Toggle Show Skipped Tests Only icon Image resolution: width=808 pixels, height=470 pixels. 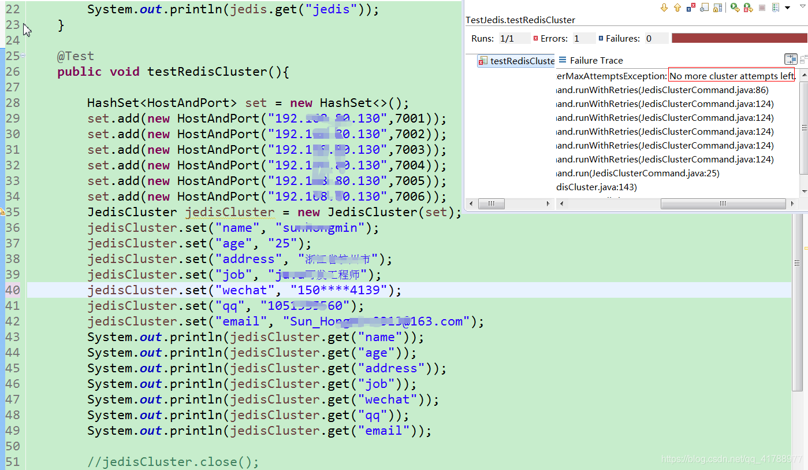tap(704, 8)
